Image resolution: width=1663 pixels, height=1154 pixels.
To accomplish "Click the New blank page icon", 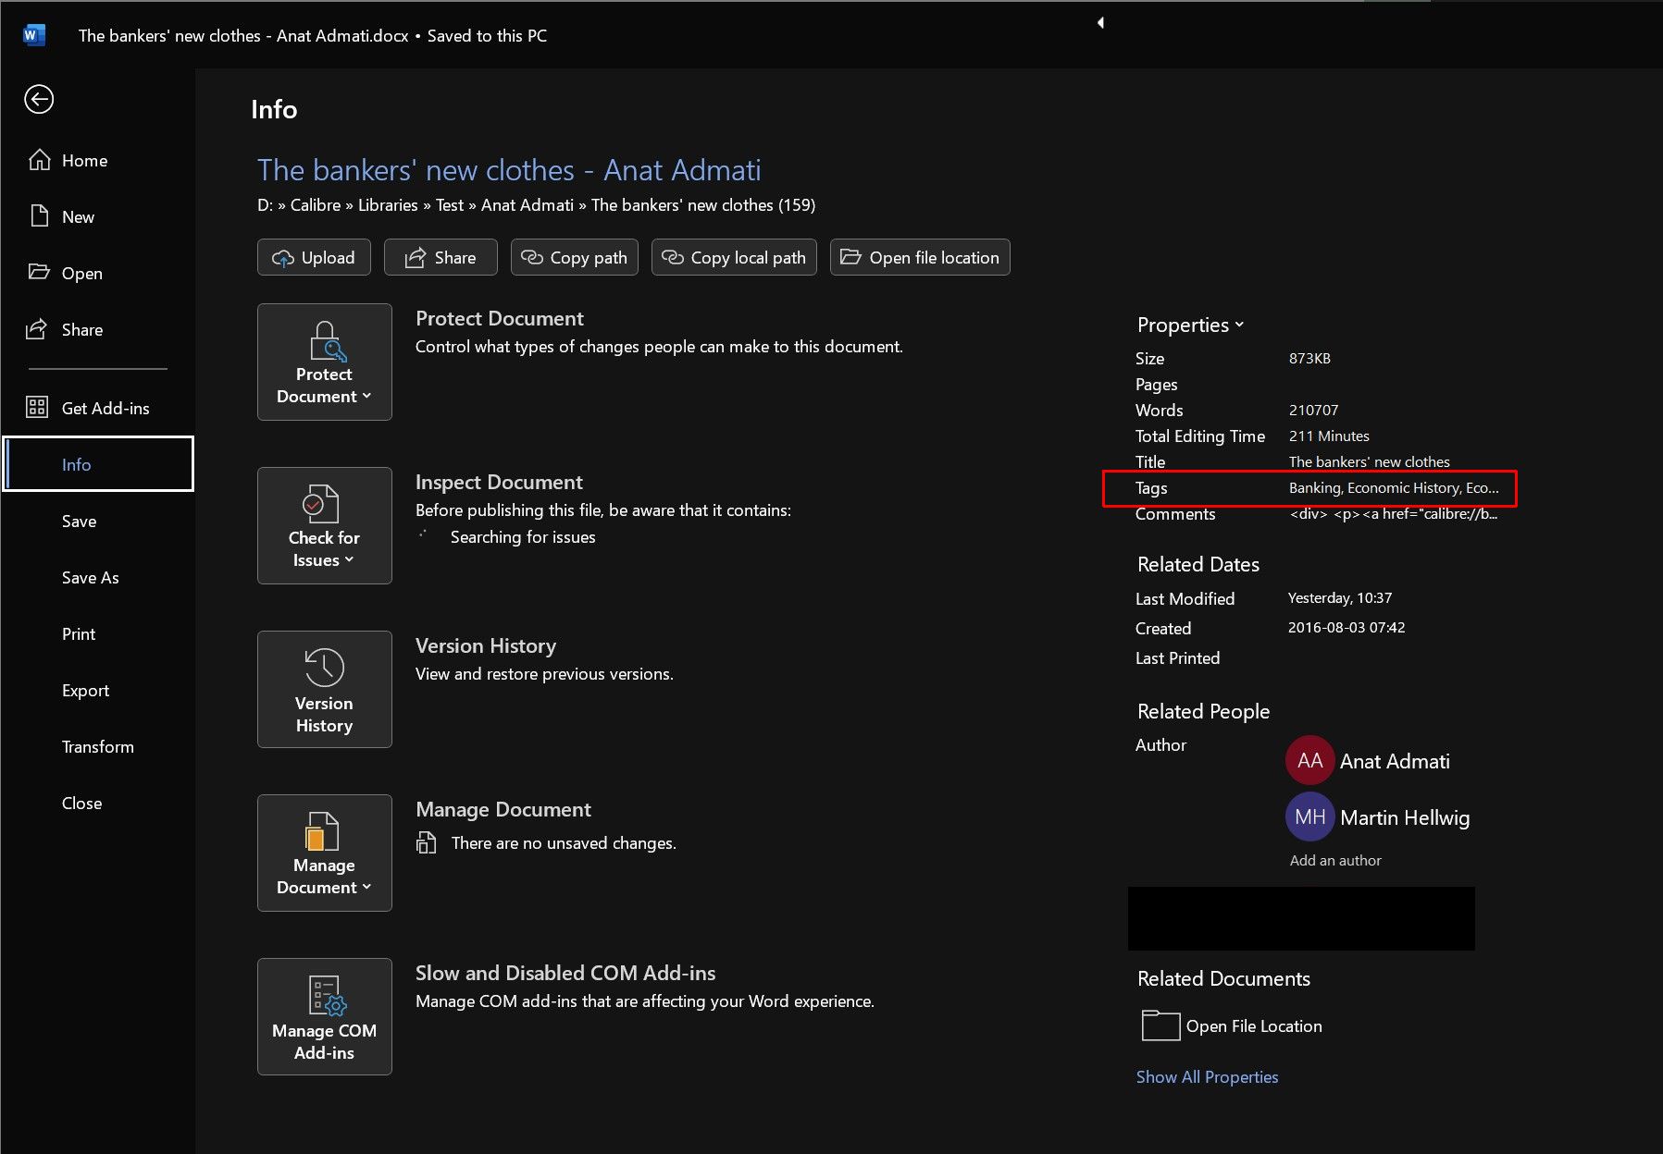I will click(39, 216).
